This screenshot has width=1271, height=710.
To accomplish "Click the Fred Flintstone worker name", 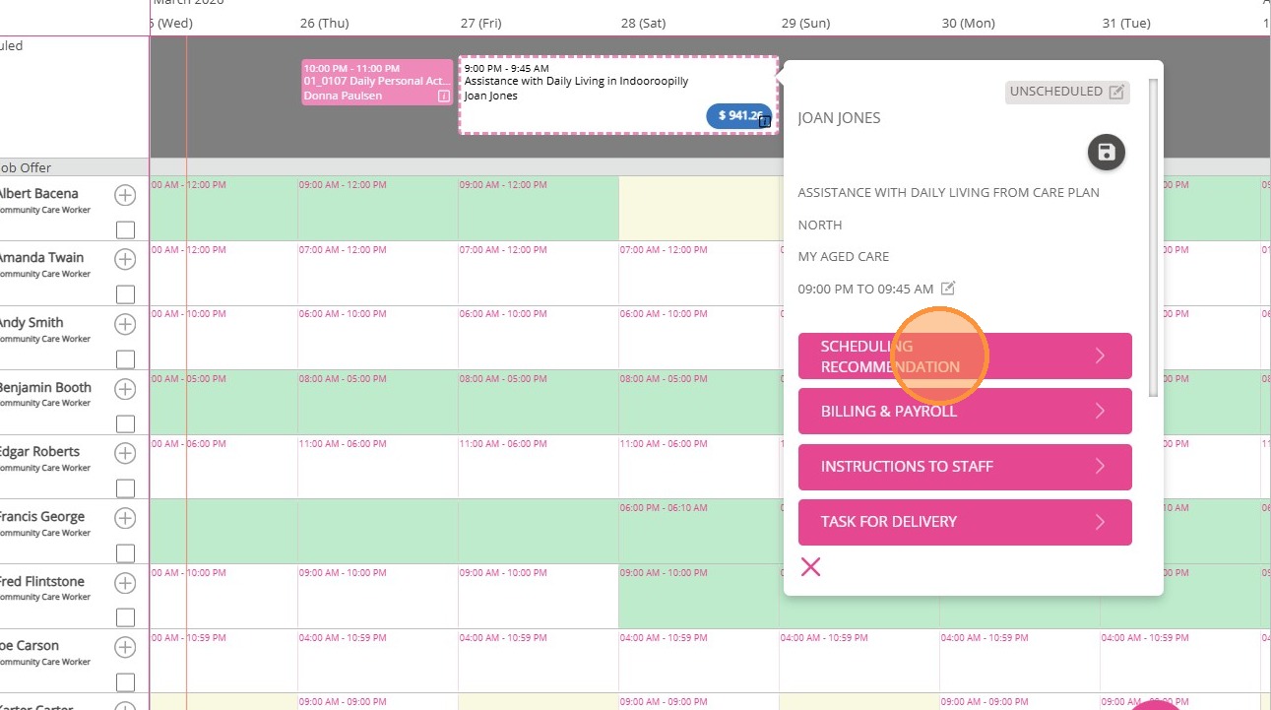I will pos(41,581).
